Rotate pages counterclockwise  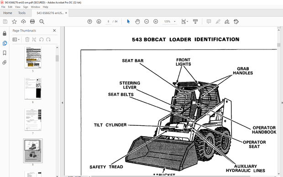point(42,39)
